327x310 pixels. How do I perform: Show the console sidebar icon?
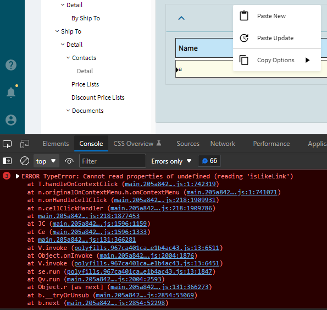pos(7,161)
